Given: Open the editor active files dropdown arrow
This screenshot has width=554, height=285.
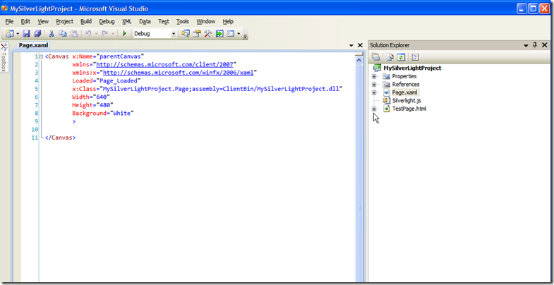Looking at the screenshot, I should (351, 46).
